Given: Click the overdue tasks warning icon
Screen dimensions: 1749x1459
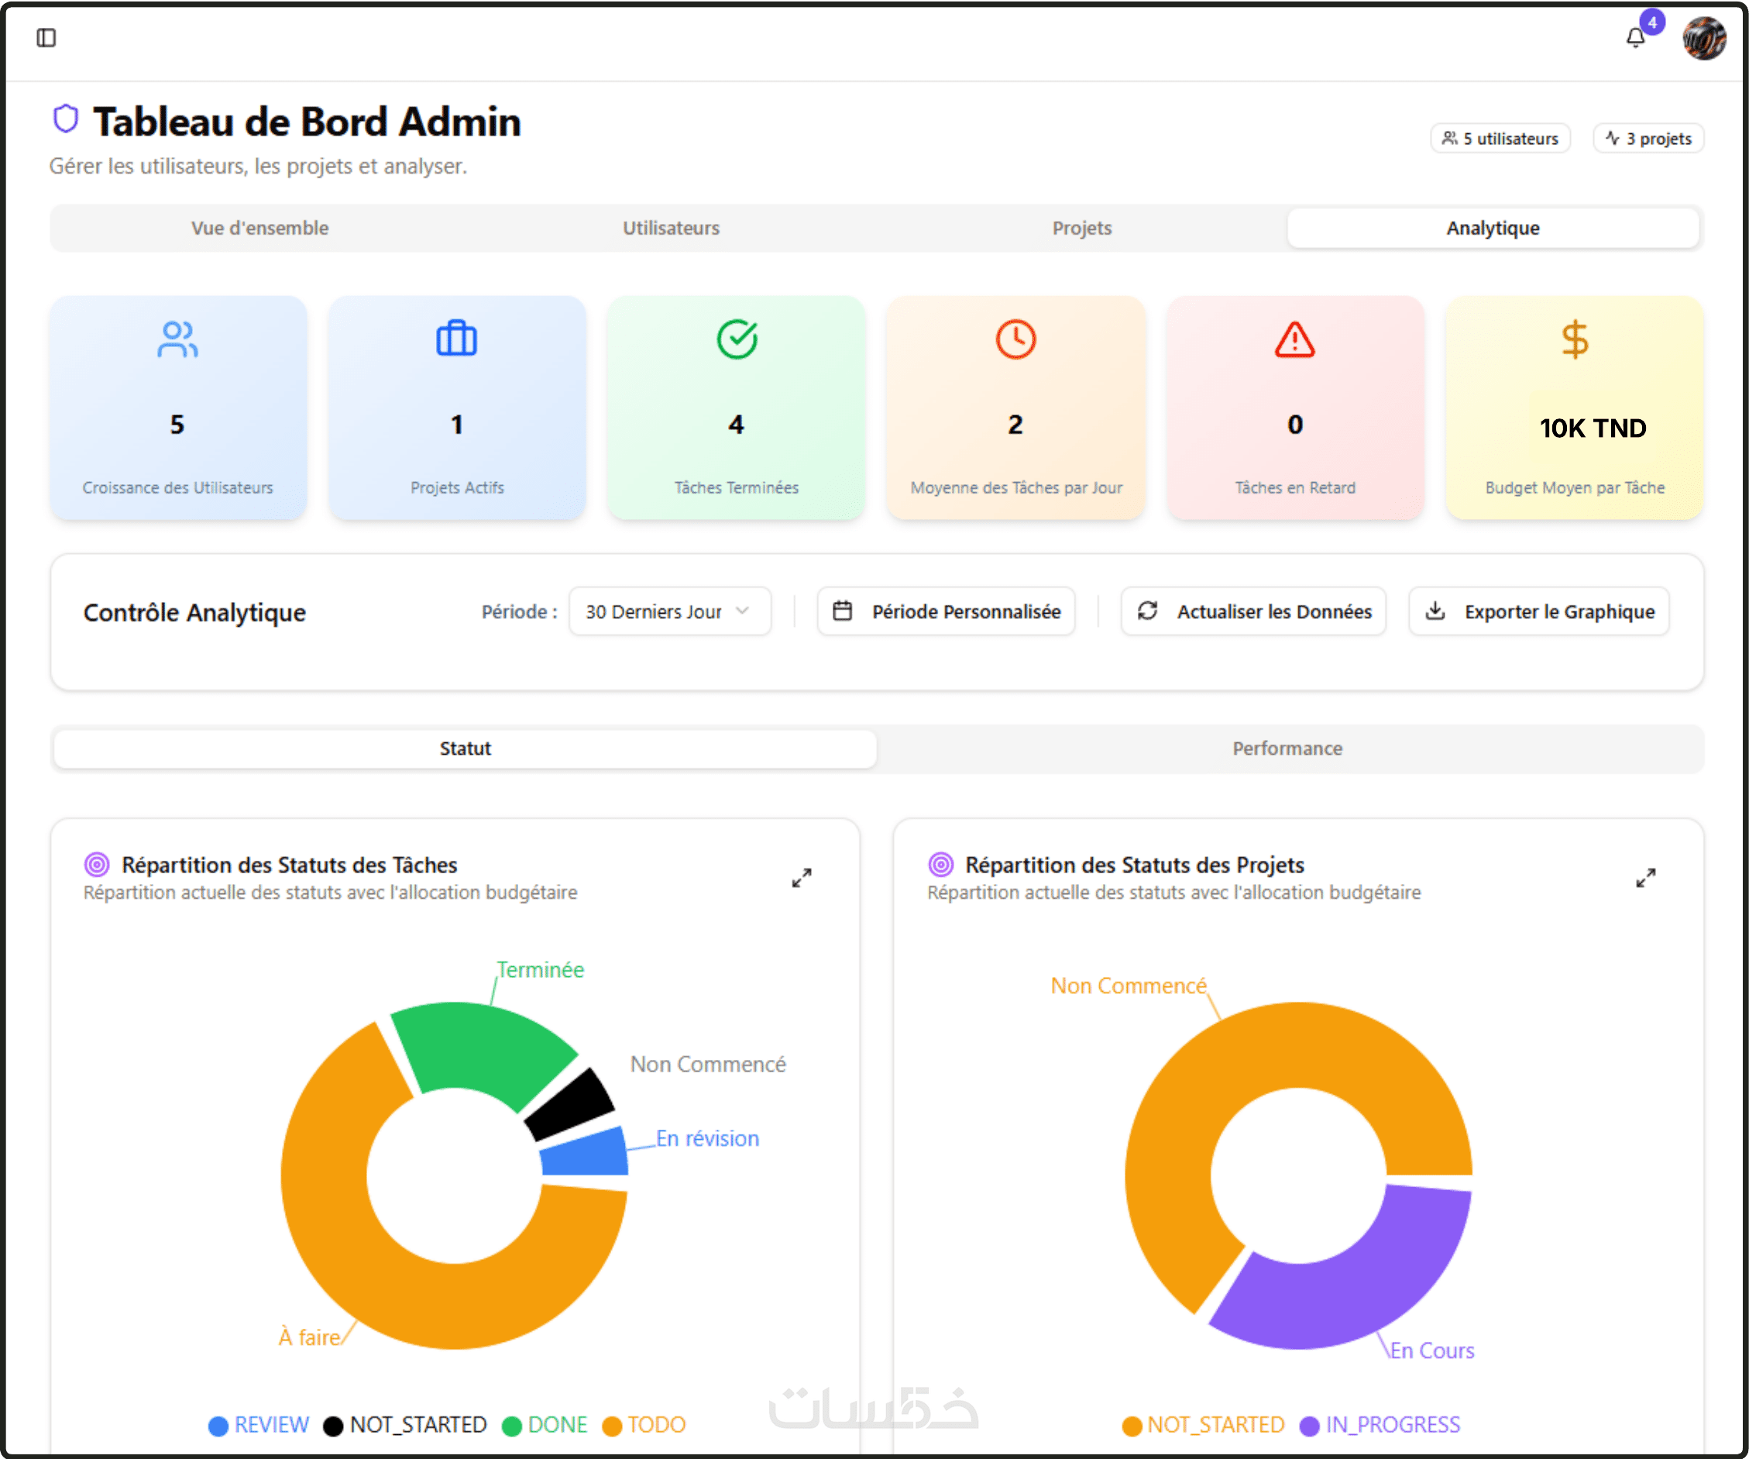Looking at the screenshot, I should [x=1294, y=339].
